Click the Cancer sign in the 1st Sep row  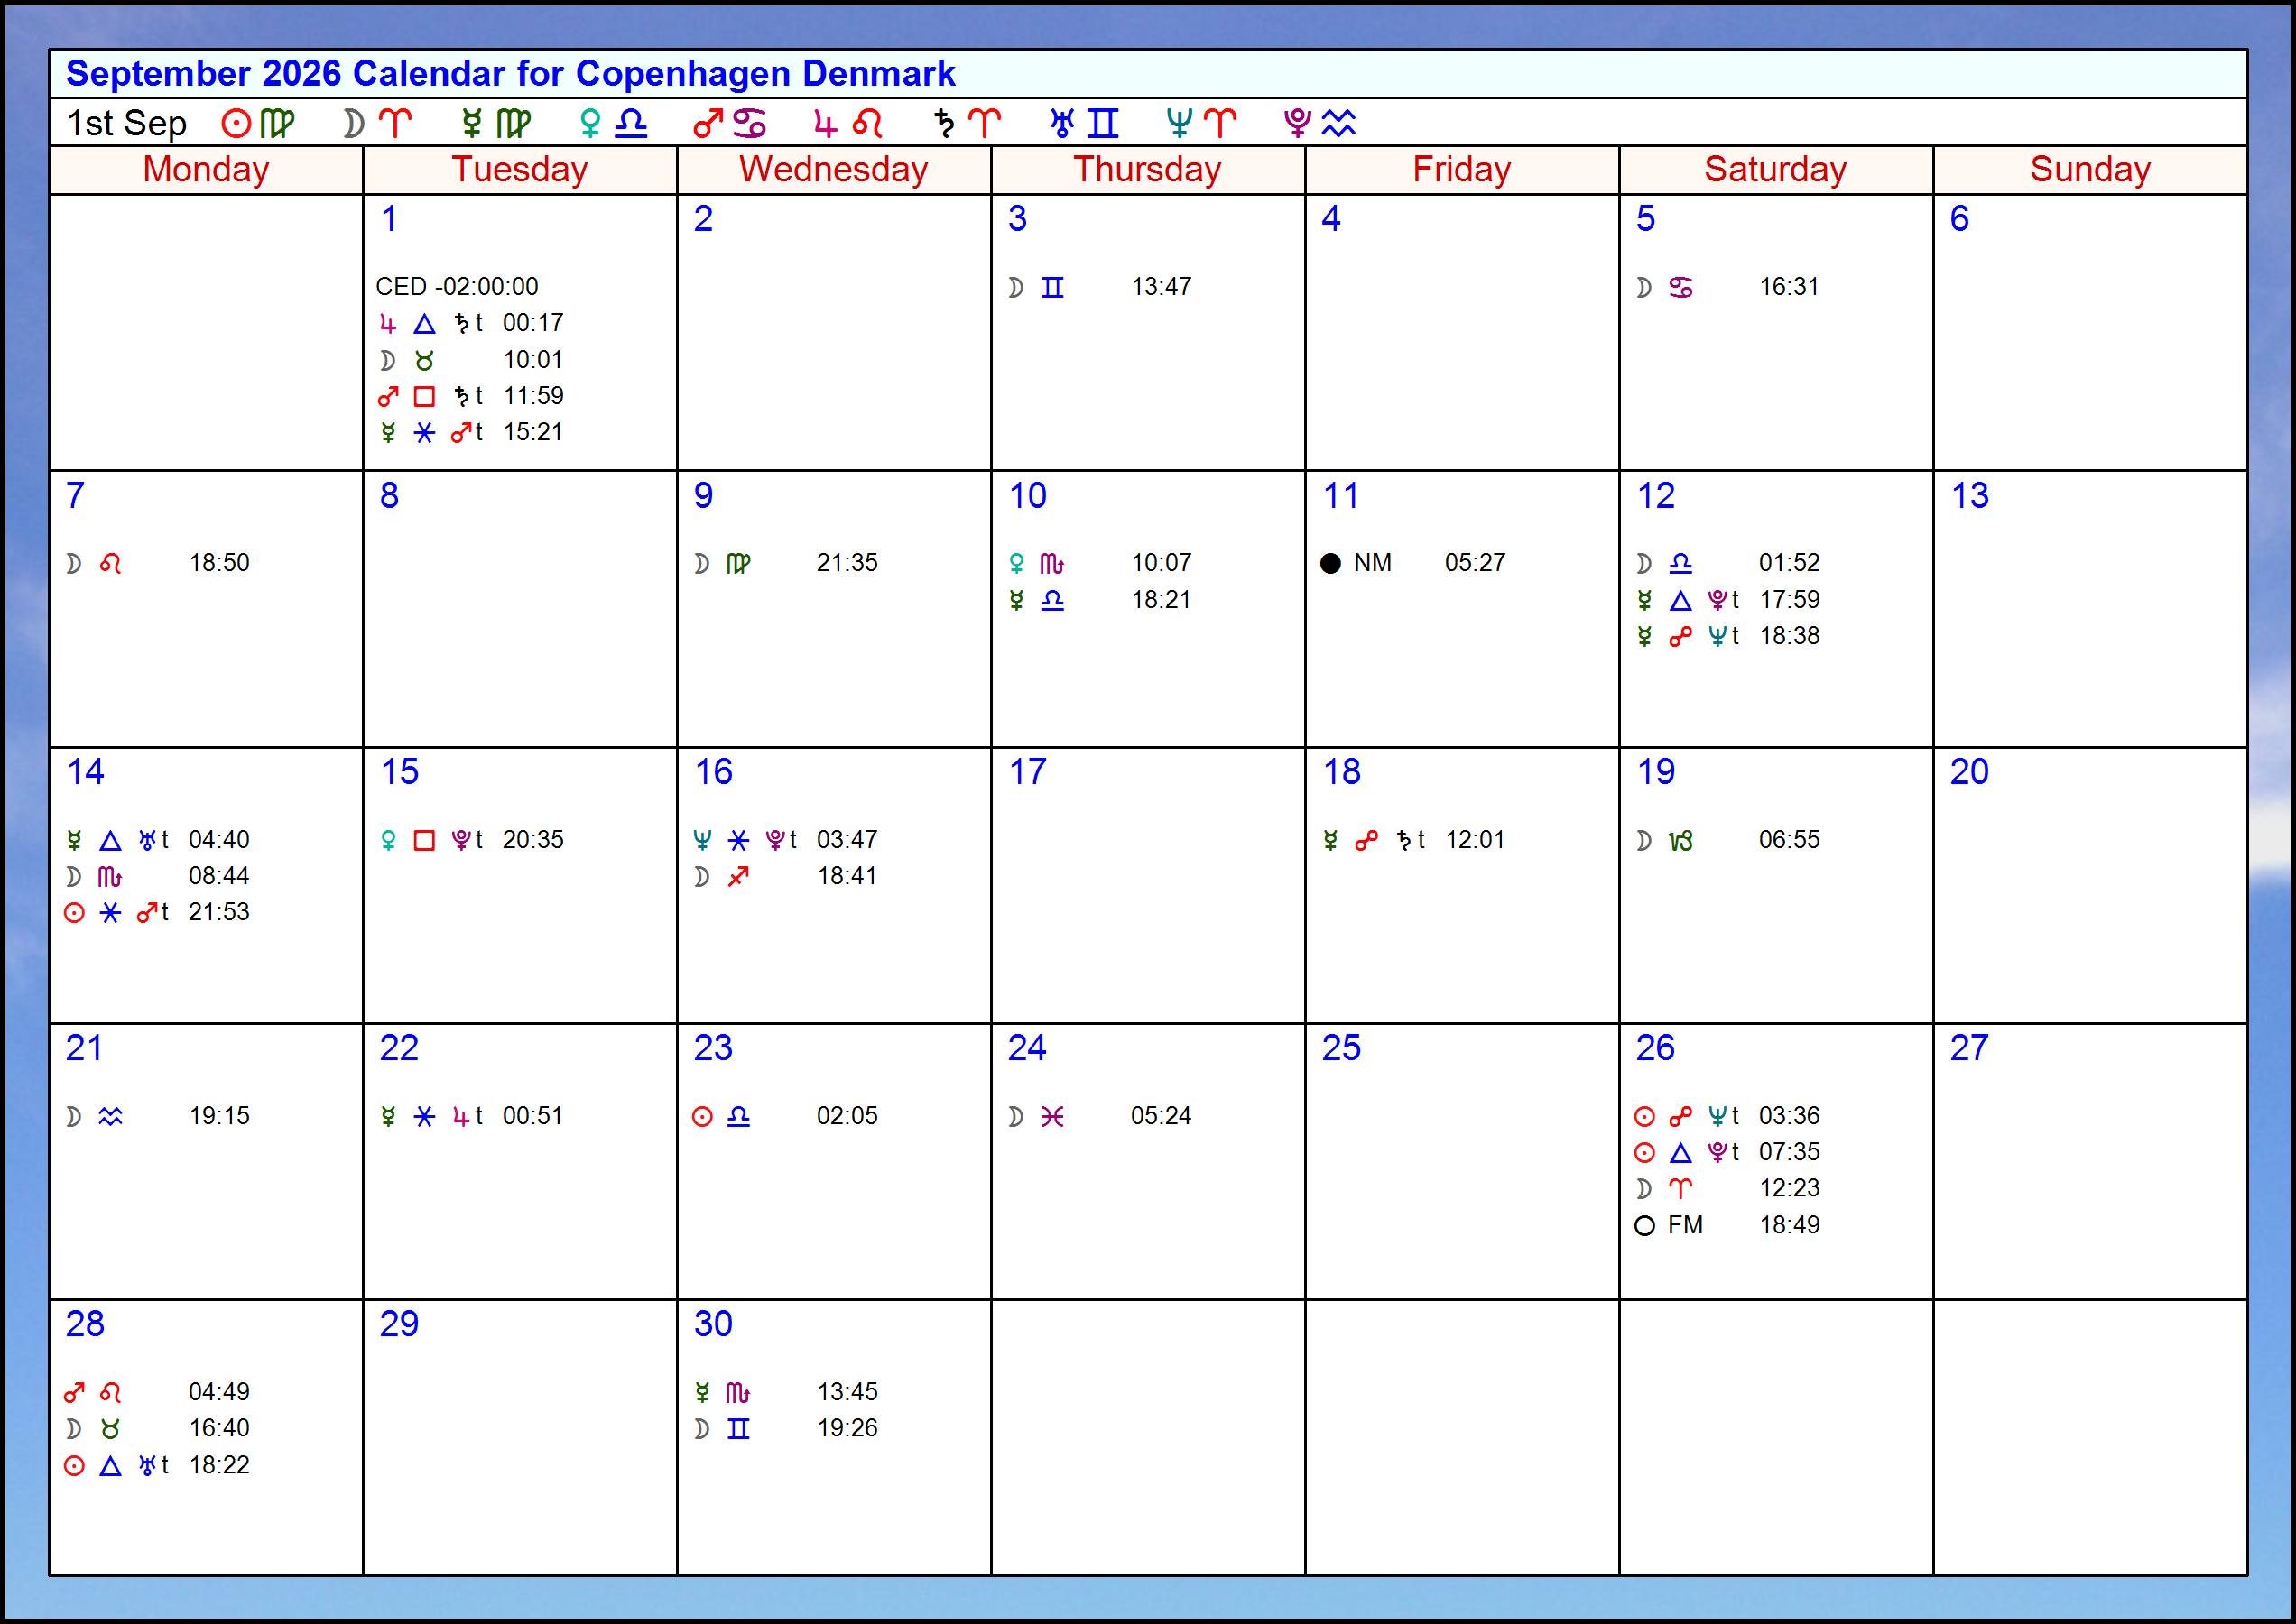click(x=749, y=124)
